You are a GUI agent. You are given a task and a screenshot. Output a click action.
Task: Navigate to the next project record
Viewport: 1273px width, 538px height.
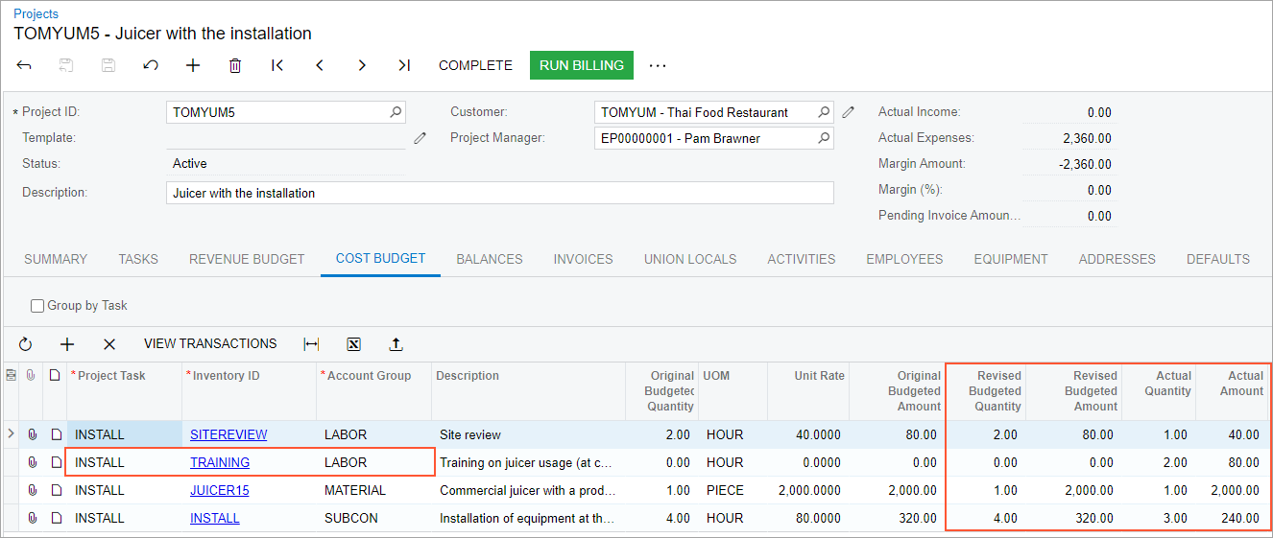click(362, 65)
